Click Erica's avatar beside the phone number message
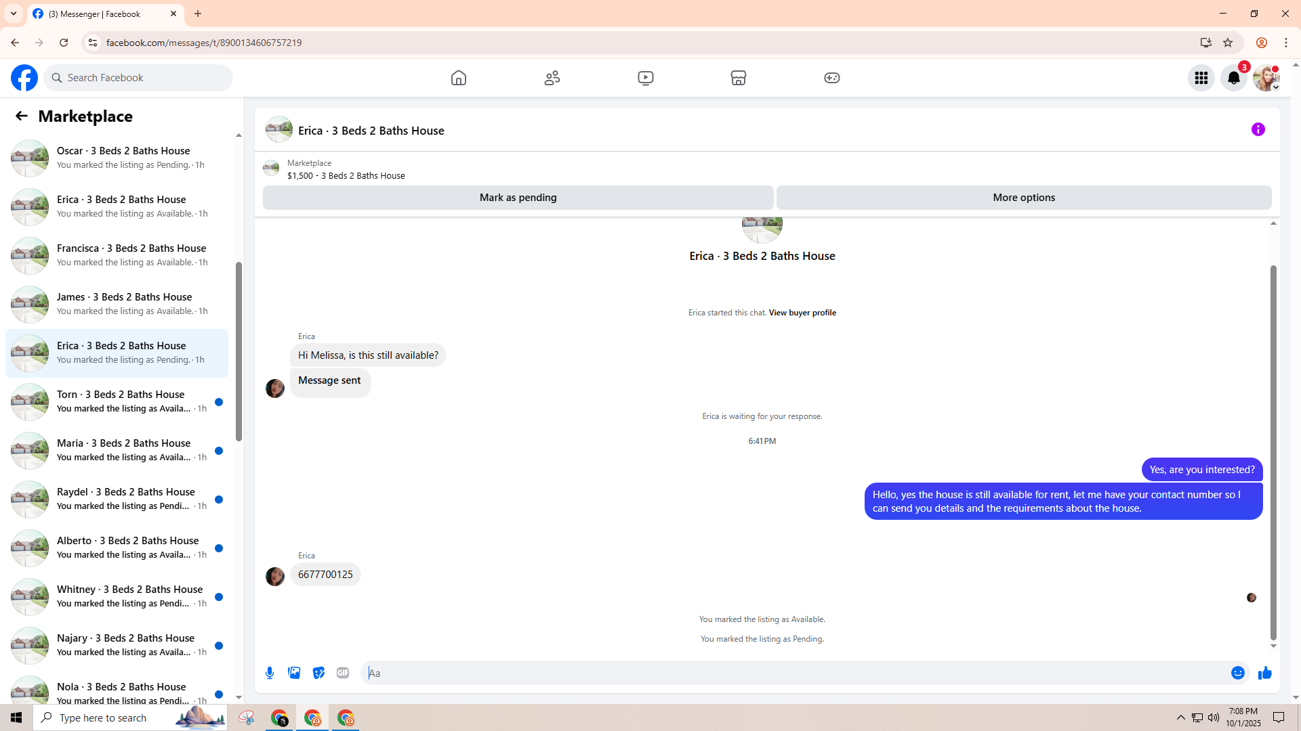This screenshot has width=1301, height=731. [x=275, y=577]
